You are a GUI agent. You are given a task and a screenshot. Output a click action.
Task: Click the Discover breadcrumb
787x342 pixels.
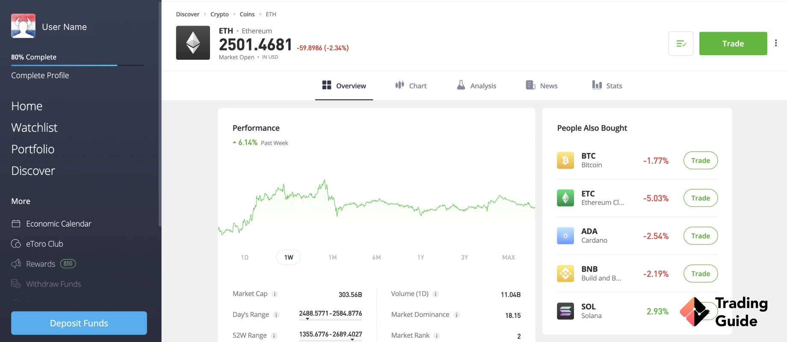(188, 14)
